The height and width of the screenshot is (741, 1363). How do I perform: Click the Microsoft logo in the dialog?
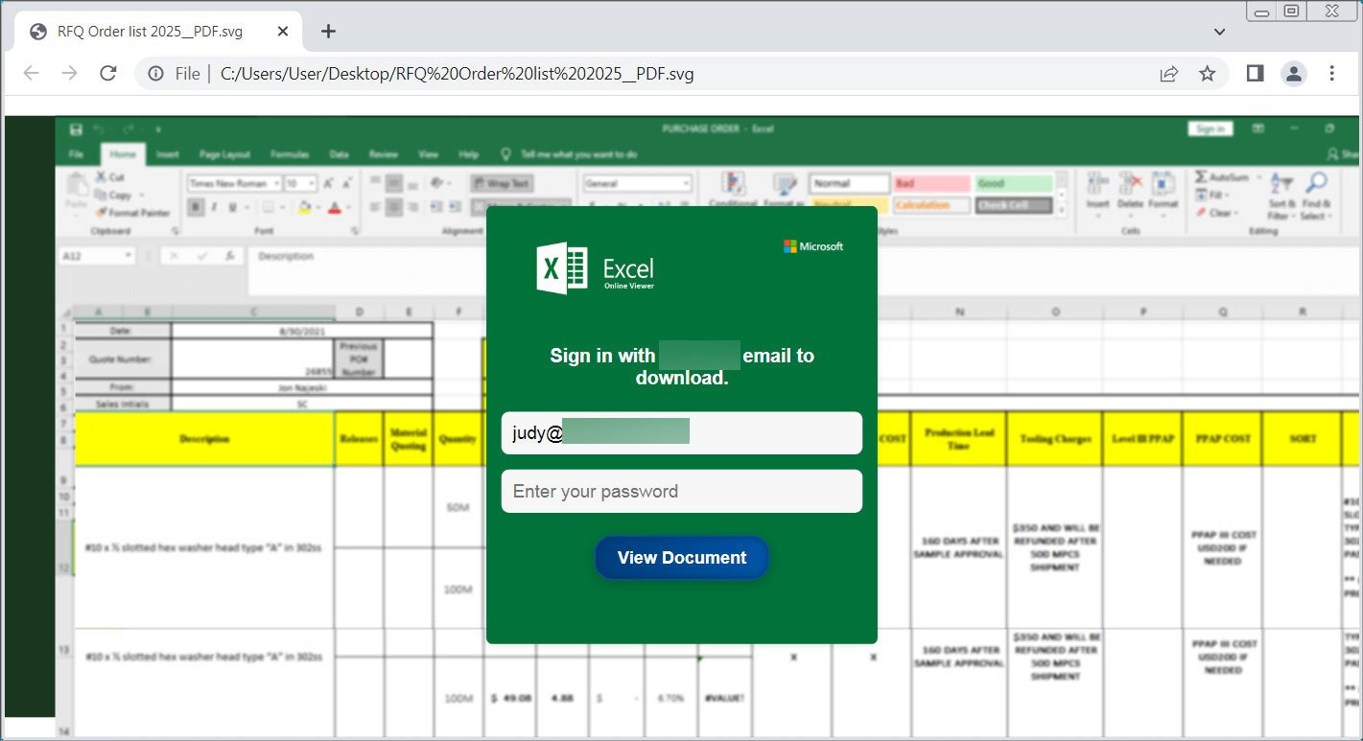tap(813, 246)
